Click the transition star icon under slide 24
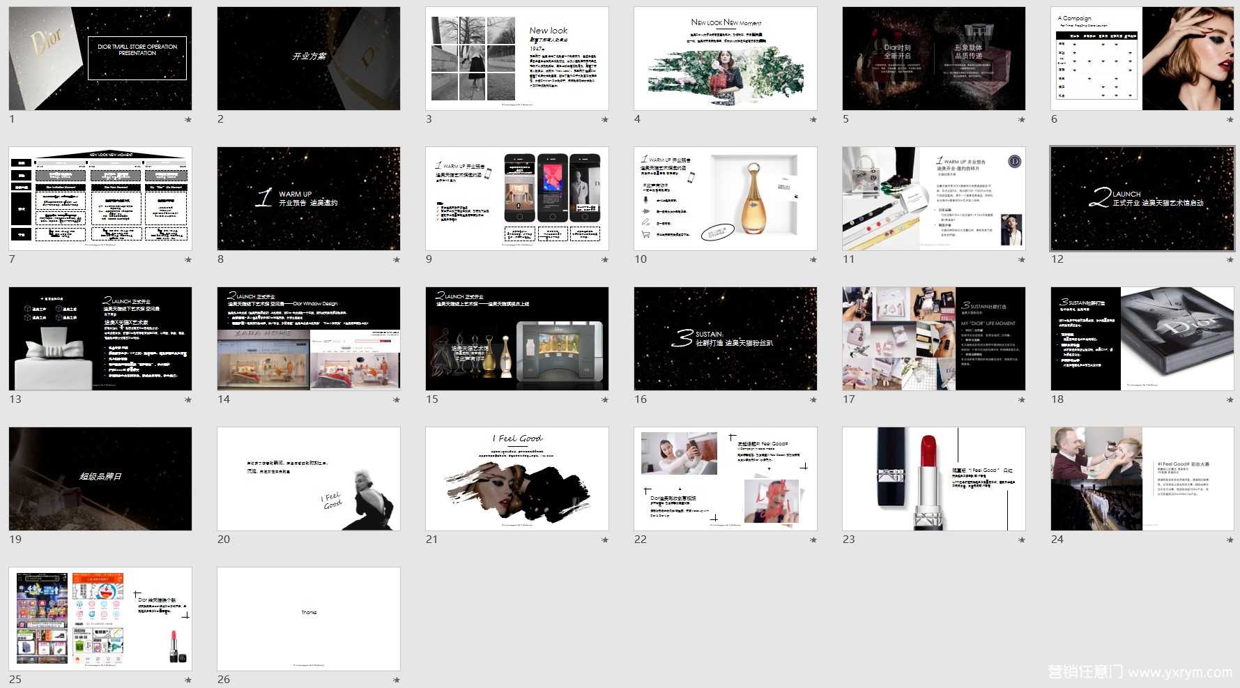1240x688 pixels. pos(1230,540)
